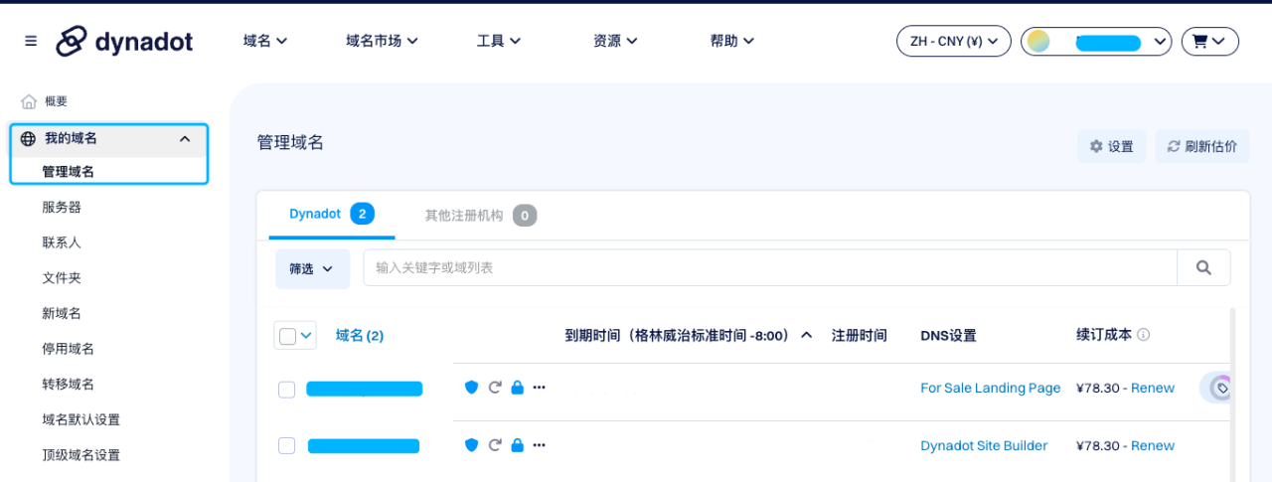Image resolution: width=1272 pixels, height=482 pixels.
Task: Click the 刷新估价 button
Action: [1202, 146]
